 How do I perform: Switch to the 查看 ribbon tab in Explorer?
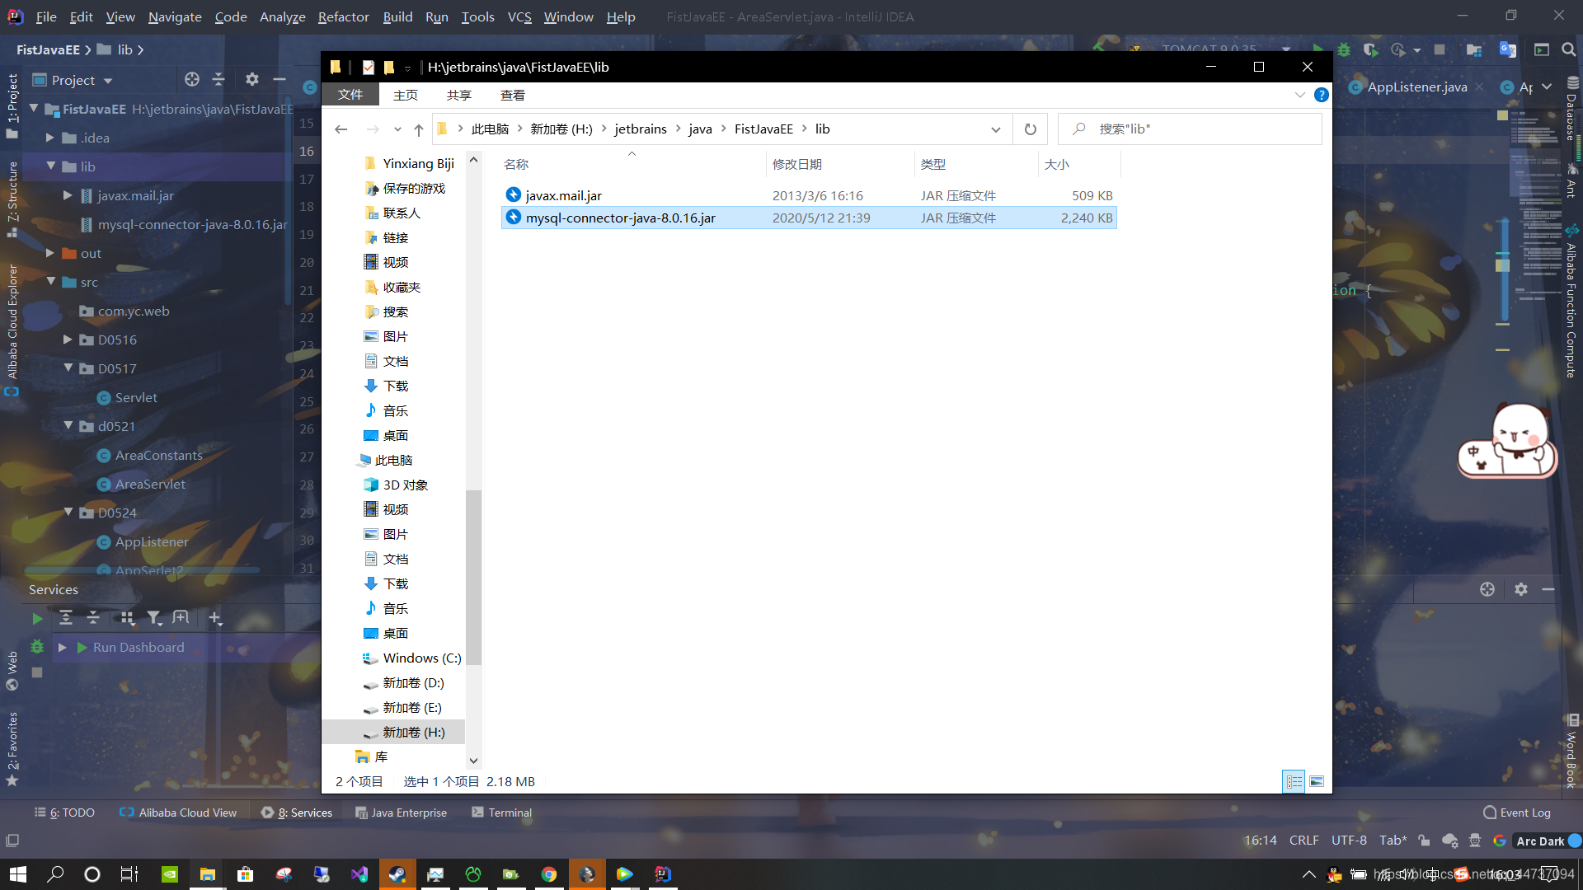(513, 95)
